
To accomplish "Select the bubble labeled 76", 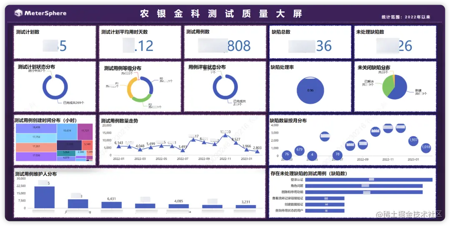I will click(x=287, y=155).
